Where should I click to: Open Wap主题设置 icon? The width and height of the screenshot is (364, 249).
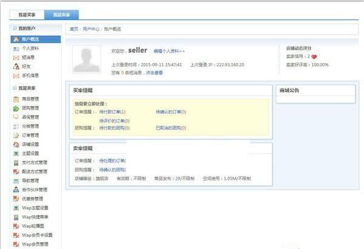16,208
